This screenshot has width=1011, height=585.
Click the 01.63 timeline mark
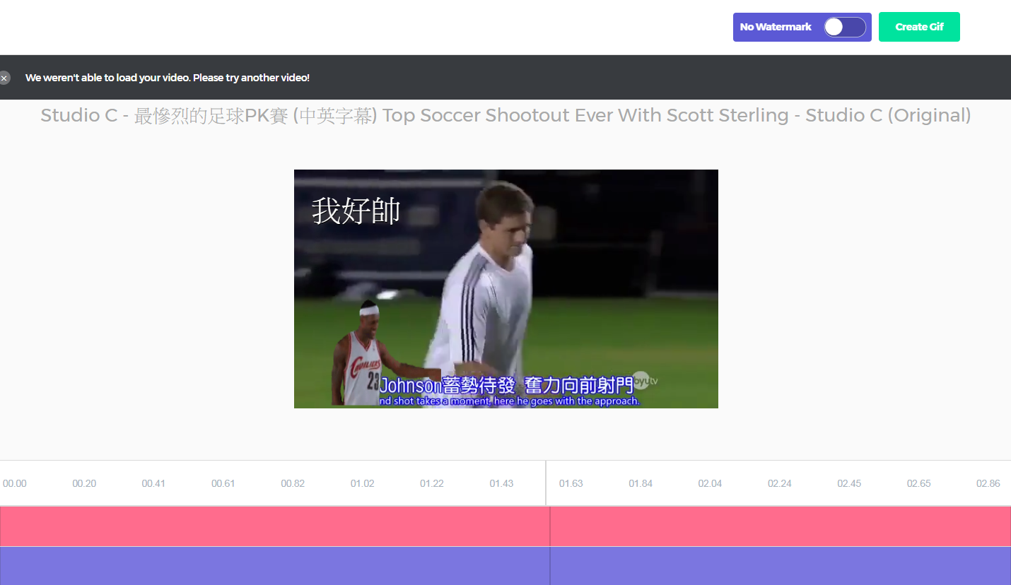coord(571,484)
